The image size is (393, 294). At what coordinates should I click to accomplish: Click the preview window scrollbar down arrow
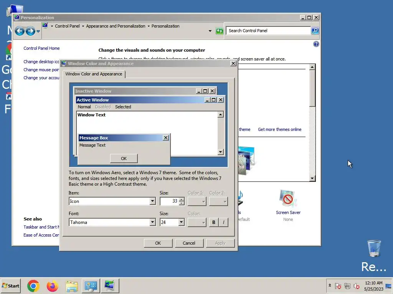tap(221, 152)
